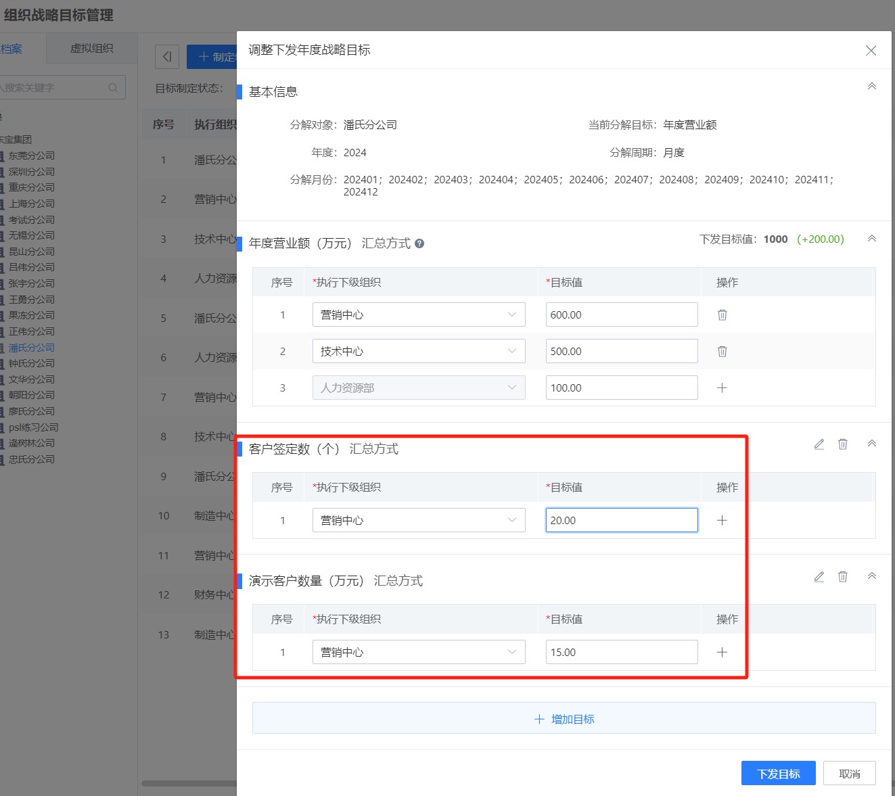Open the 技术中心 organization dropdown
This screenshot has width=895, height=796.
coord(418,352)
